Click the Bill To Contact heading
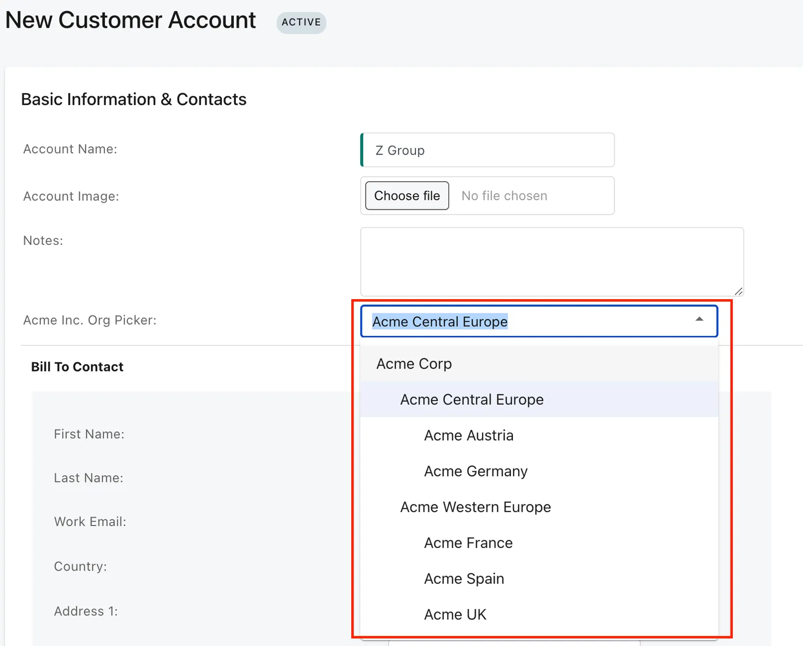803x646 pixels. (x=77, y=367)
